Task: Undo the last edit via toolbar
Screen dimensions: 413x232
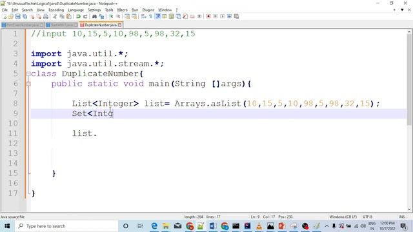Action: [x=78, y=17]
